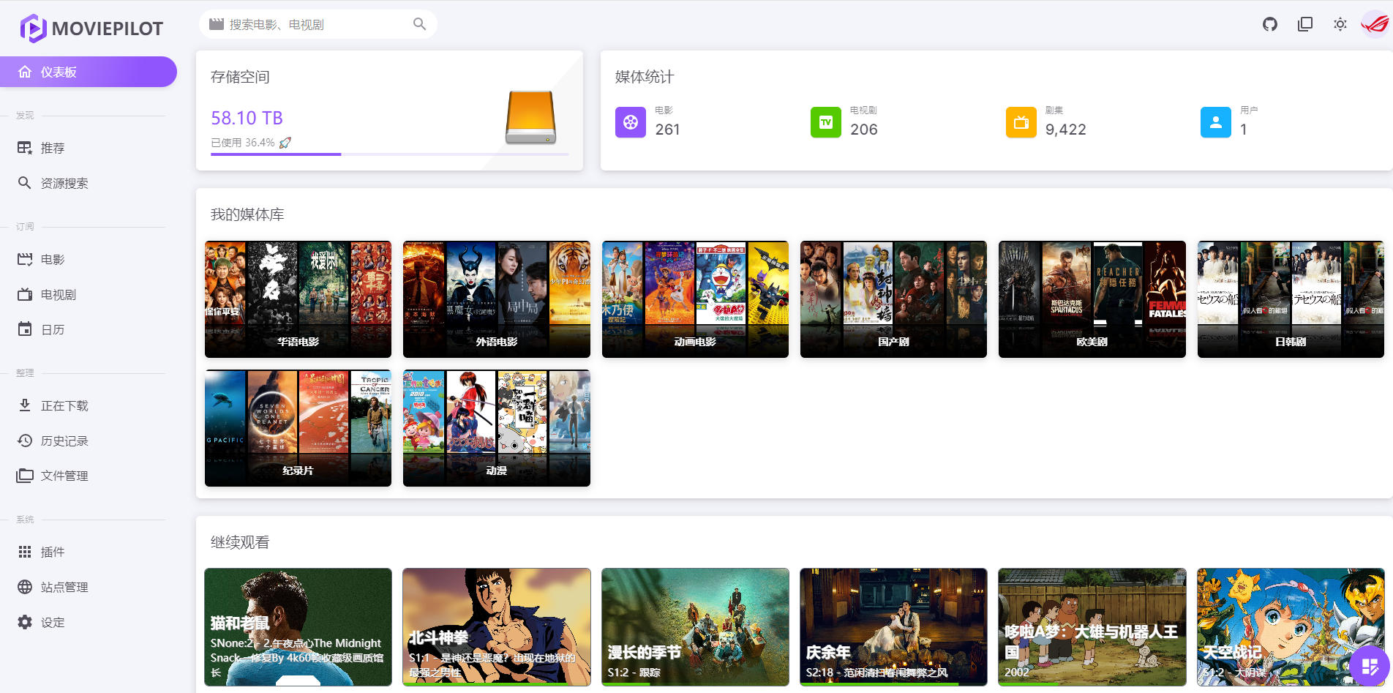
Task: Go to 电视剧 subscription page
Action: [88, 294]
